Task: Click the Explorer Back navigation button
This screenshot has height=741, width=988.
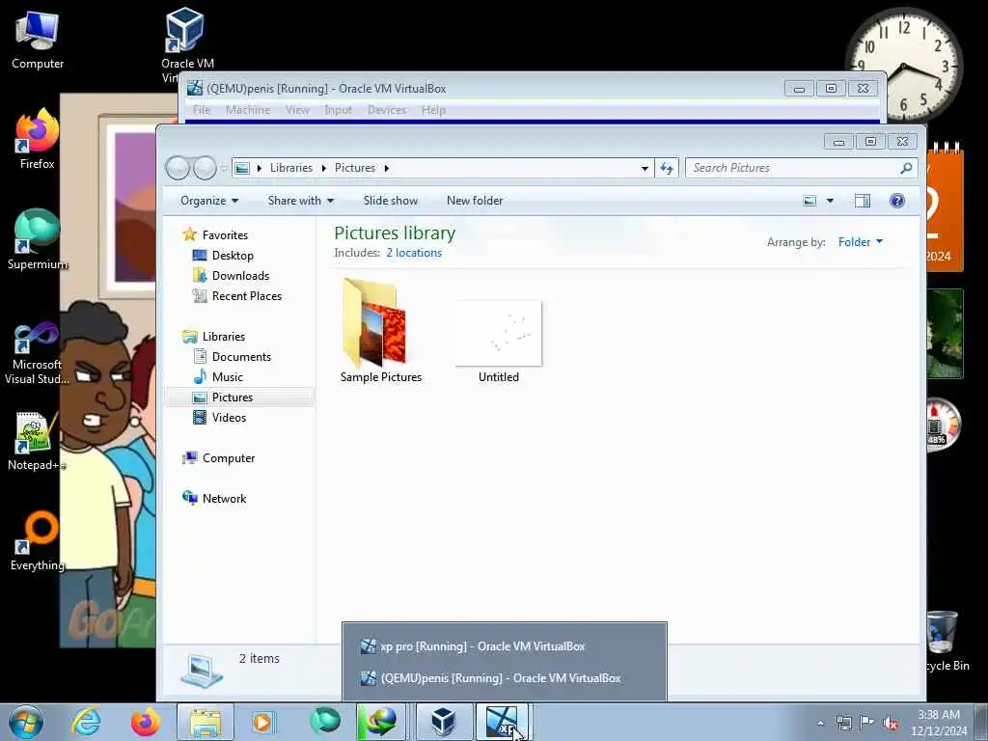Action: (178, 168)
